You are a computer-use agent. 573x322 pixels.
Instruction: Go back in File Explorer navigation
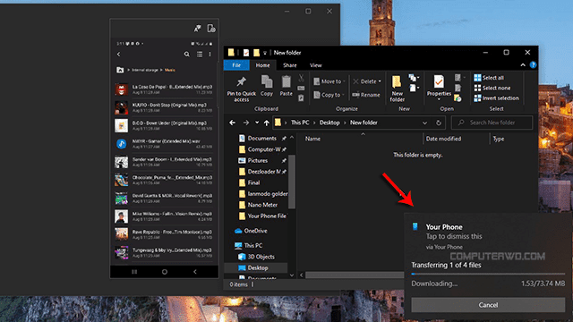pyautogui.click(x=233, y=123)
